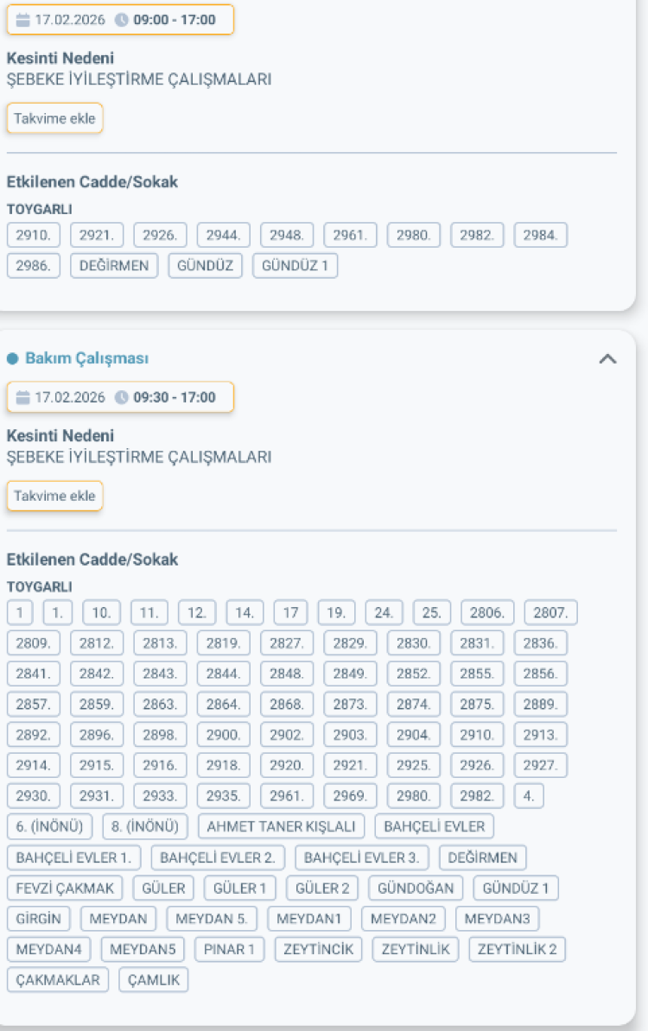This screenshot has width=648, height=1031.
Task: Select the 6. (İNÖNÜ) street tag
Action: tap(49, 826)
